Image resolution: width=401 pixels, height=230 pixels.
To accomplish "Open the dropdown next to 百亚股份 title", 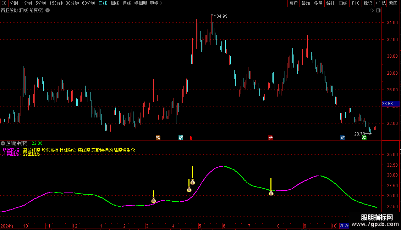I will coord(48,11).
